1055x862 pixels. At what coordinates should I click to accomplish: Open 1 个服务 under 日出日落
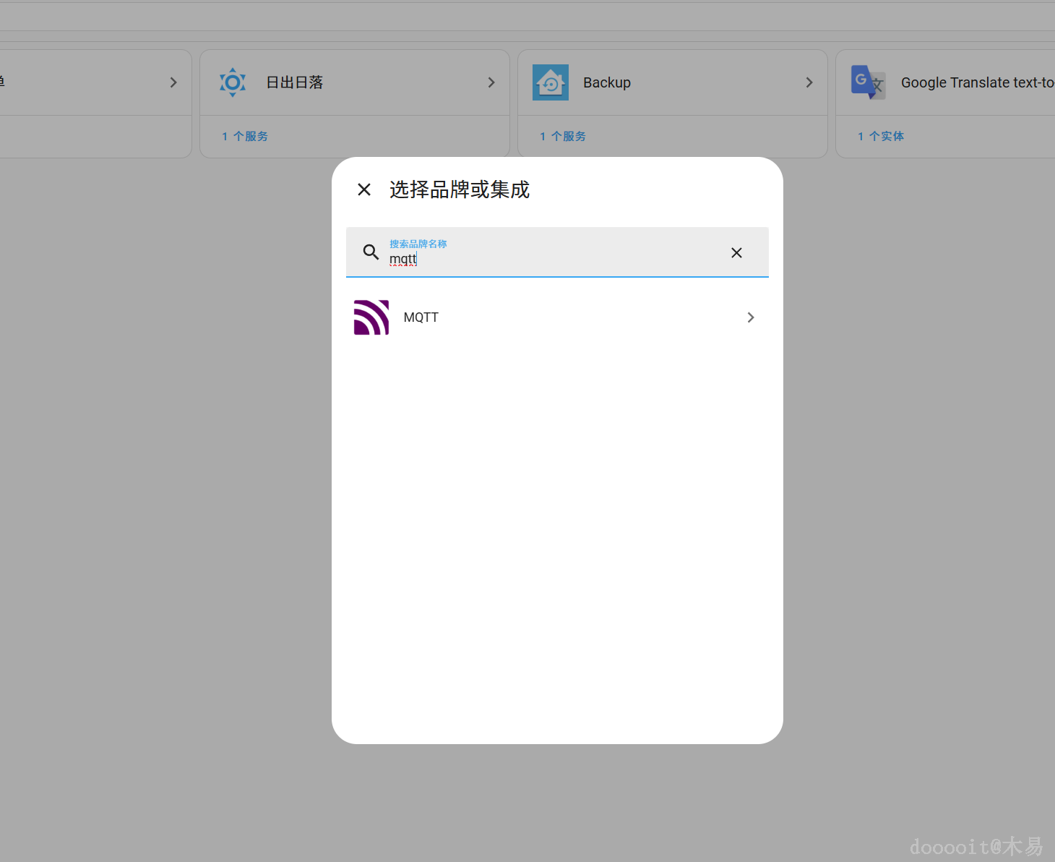[245, 136]
